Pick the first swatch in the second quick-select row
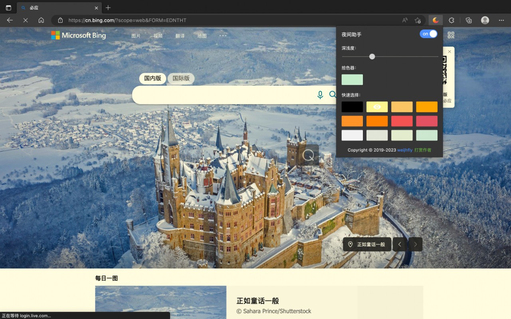The height and width of the screenshot is (319, 511). click(352, 121)
